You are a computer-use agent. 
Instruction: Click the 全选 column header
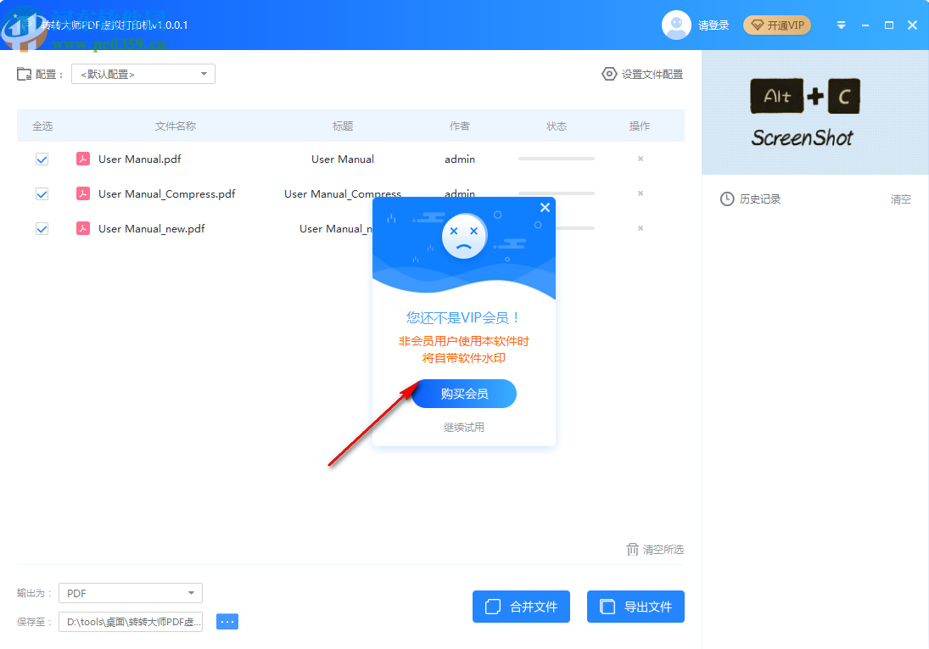pos(42,126)
